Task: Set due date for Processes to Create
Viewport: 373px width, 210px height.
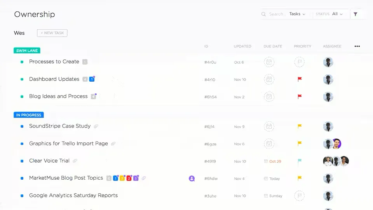Action: (x=269, y=62)
